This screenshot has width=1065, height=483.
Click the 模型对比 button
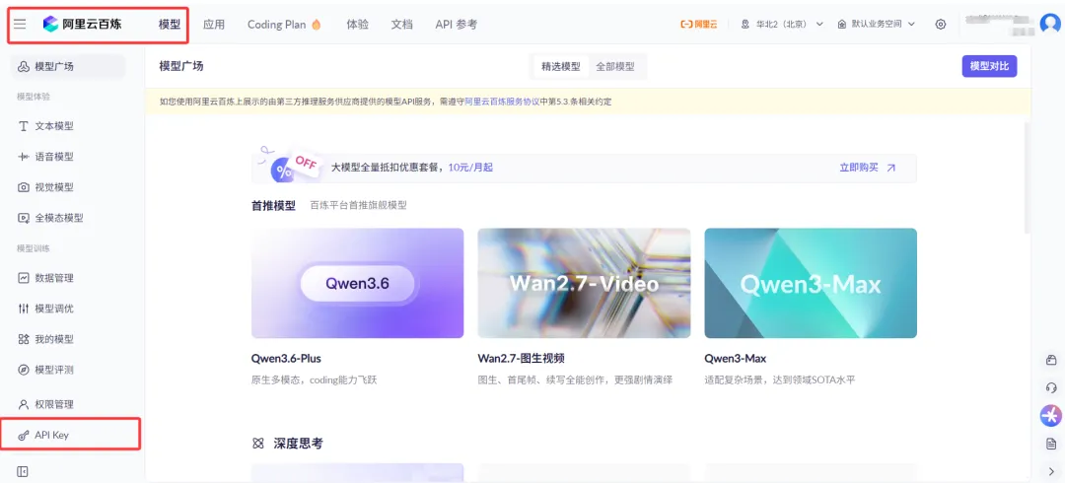[x=989, y=66]
